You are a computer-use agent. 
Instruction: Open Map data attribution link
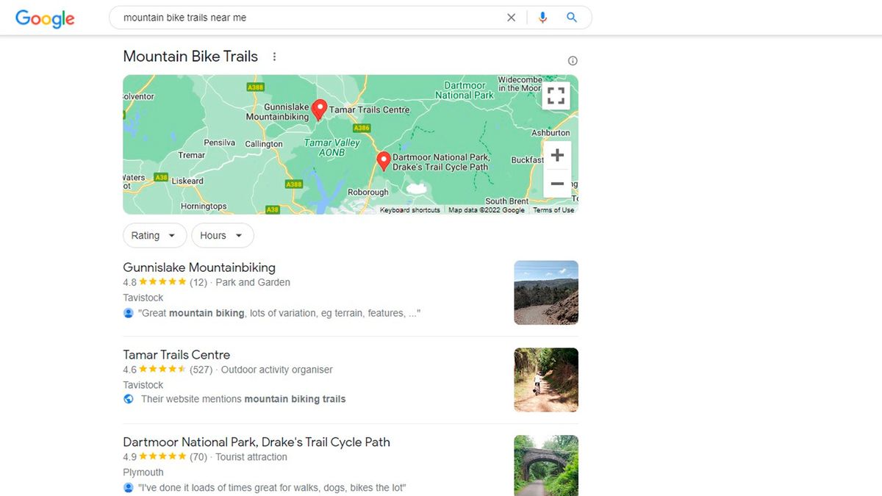click(486, 209)
